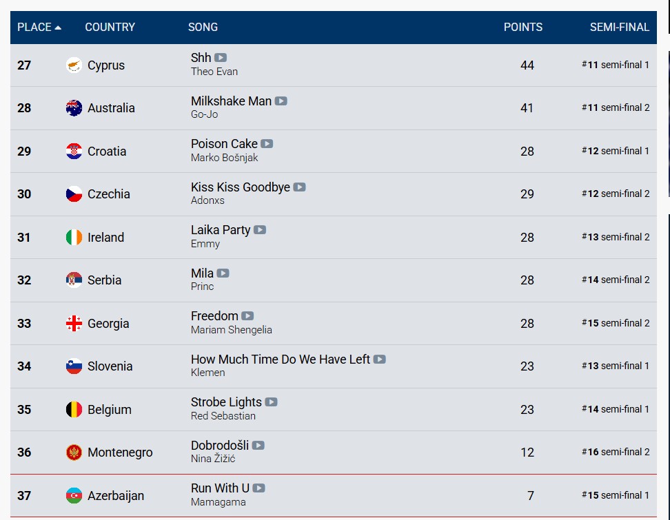Image resolution: width=670 pixels, height=520 pixels.
Task: Open the Montenegro country link
Action: click(x=120, y=453)
